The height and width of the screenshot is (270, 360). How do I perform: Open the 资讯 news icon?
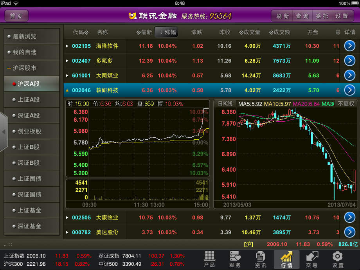tap(260, 259)
